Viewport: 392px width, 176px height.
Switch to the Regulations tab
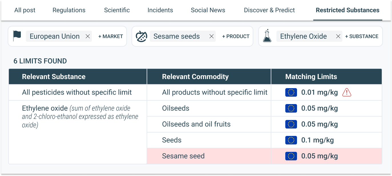[x=69, y=10]
